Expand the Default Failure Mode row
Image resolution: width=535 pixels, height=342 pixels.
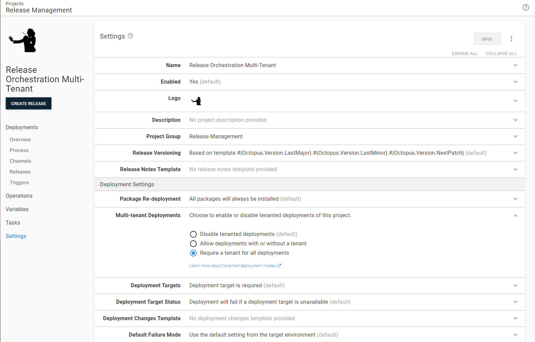coord(515,335)
